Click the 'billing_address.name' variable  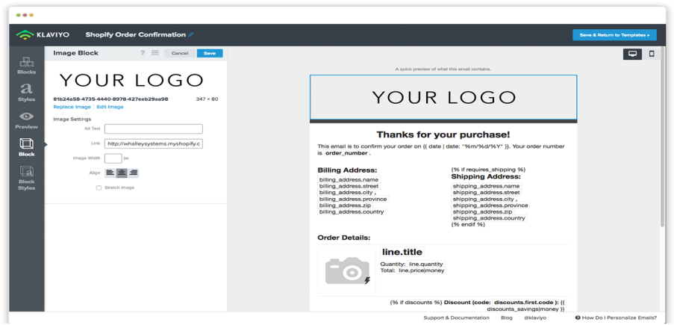coord(349,179)
